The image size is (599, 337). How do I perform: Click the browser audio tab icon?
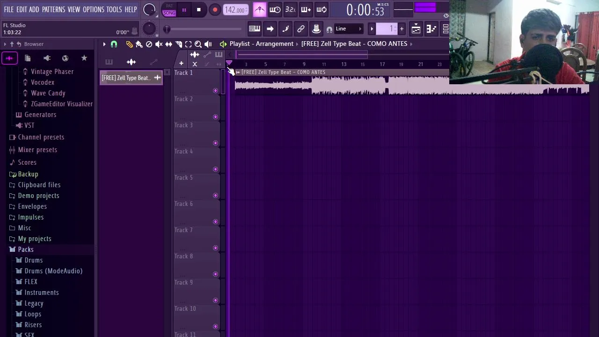tap(9, 58)
